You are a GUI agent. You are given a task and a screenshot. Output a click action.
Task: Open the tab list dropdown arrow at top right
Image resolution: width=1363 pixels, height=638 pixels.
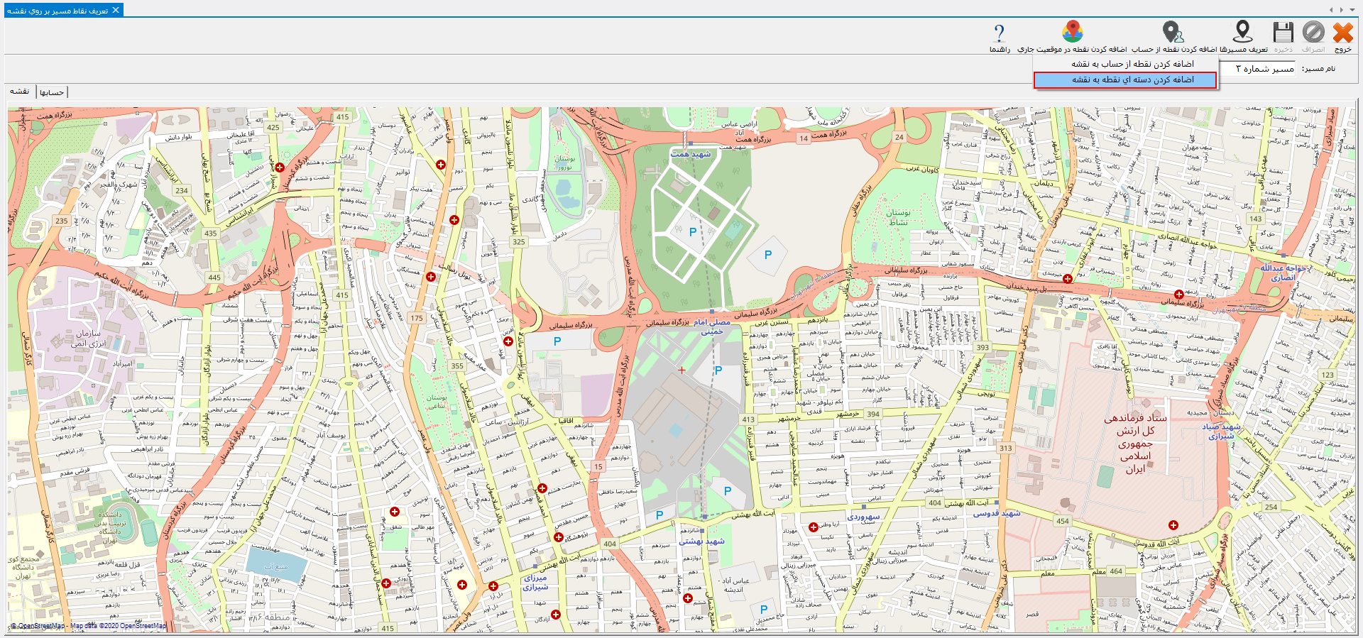pos(1351,10)
